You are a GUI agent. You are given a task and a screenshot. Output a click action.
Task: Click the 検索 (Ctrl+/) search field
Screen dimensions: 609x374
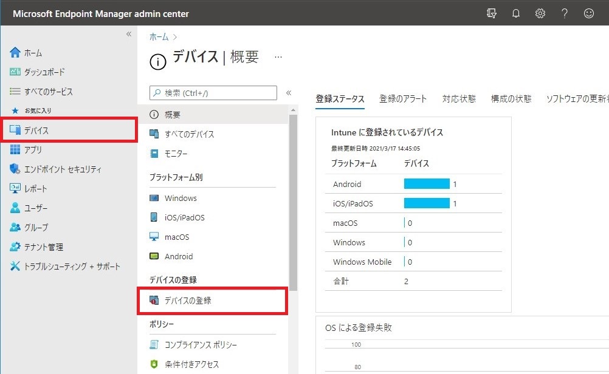[213, 93]
